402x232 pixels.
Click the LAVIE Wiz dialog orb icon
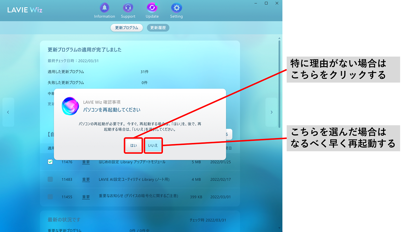pos(70,106)
